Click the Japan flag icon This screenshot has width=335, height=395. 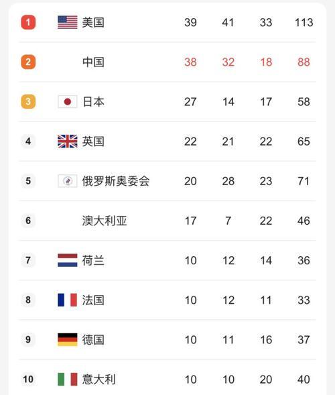pyautogui.click(x=68, y=102)
